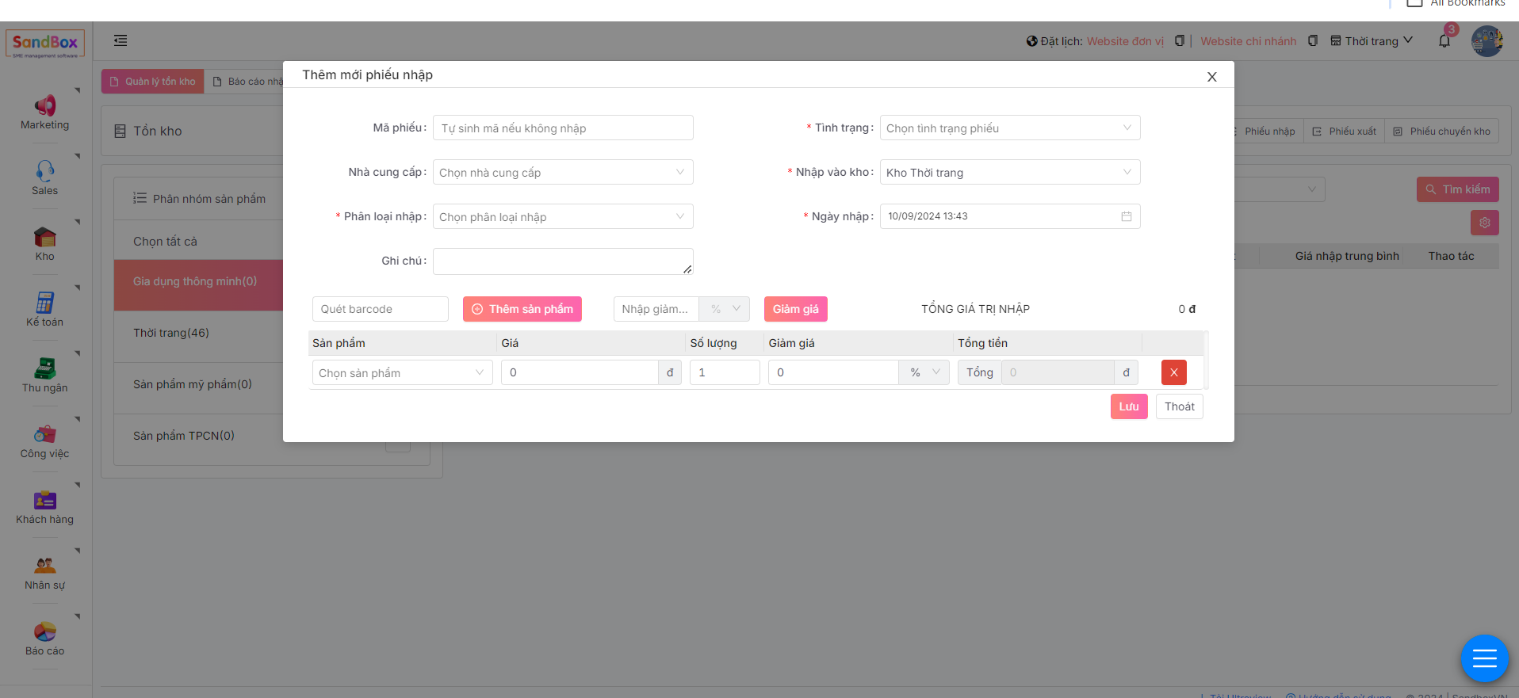This screenshot has width=1519, height=698.
Task: Open the Kế toán accounting icon
Action: [x=44, y=303]
